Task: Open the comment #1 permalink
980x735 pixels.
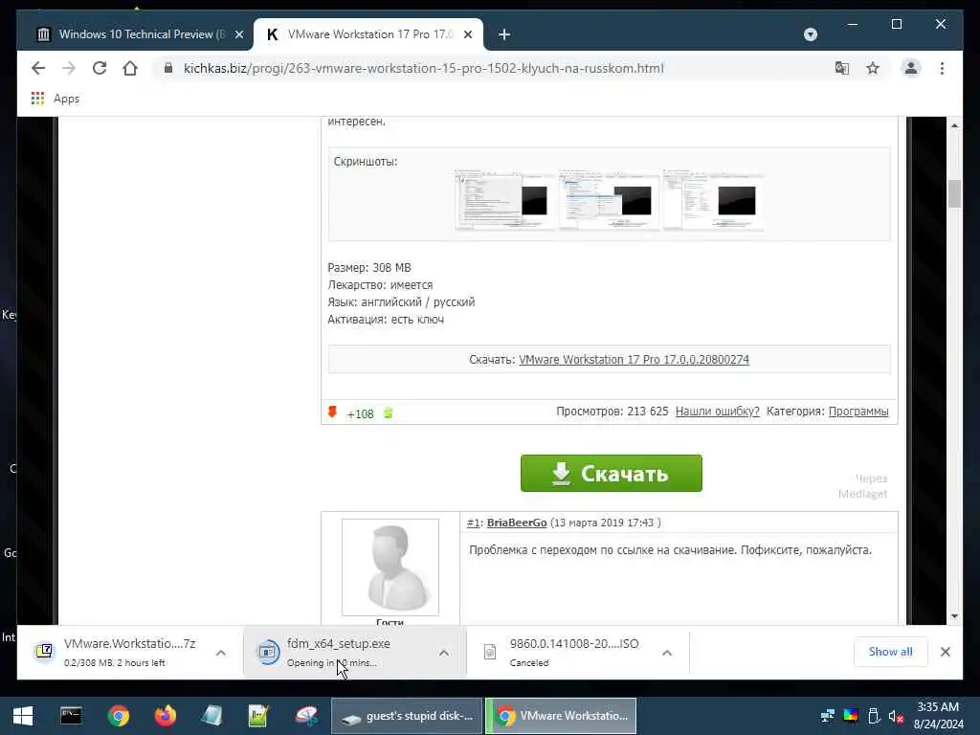Action: (x=474, y=523)
